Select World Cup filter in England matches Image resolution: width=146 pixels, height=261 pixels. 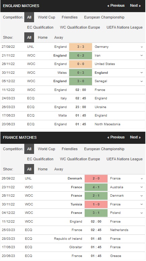click(46, 17)
